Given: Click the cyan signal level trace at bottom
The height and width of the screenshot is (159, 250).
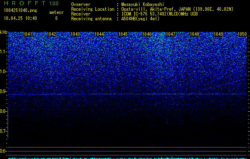Looking at the screenshot, I should coord(127,158).
